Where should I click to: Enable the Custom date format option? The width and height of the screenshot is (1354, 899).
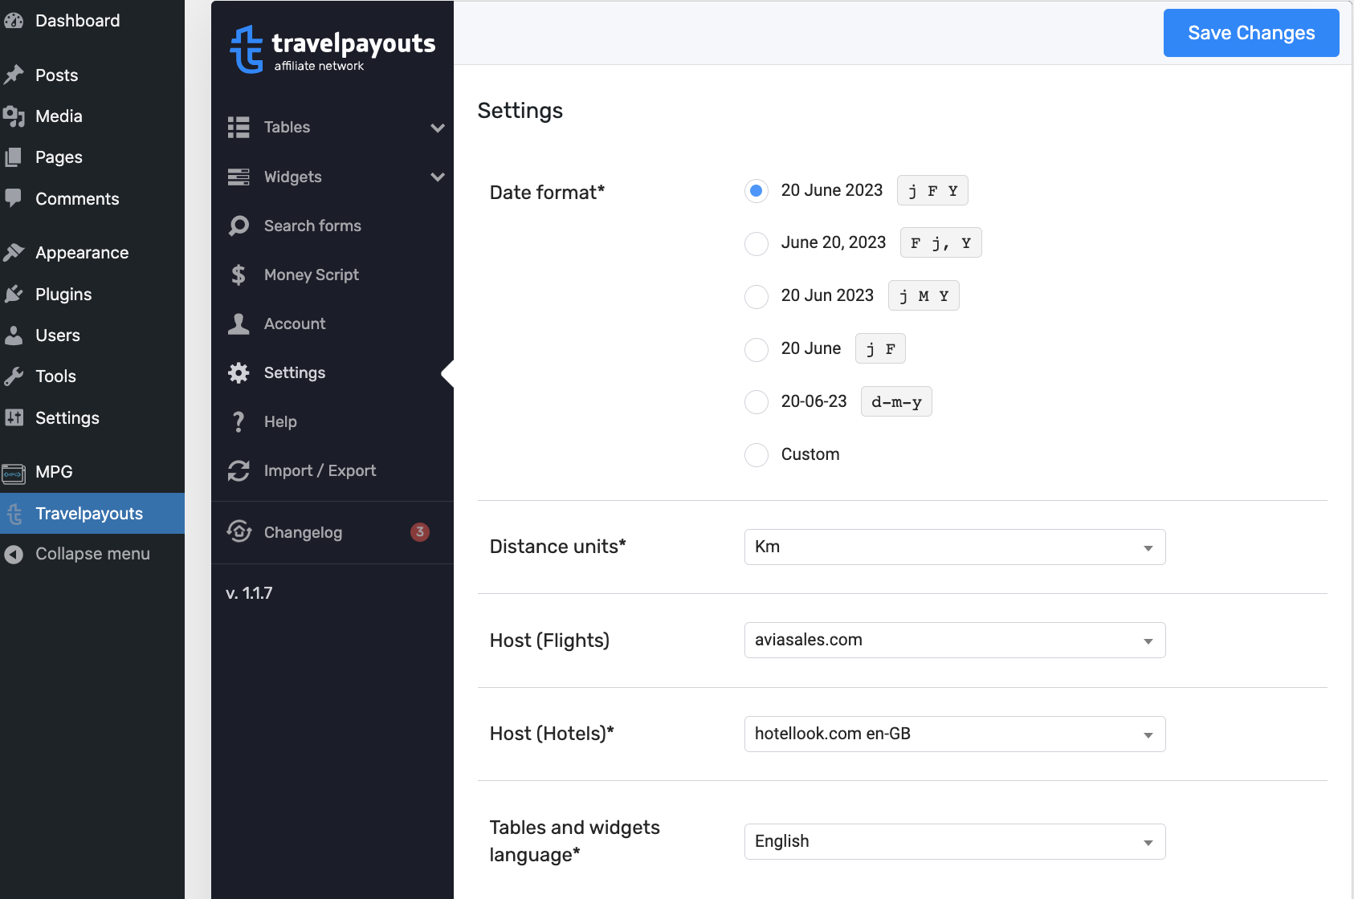point(756,455)
